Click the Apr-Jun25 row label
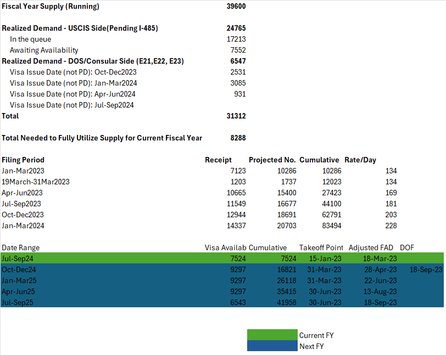The height and width of the screenshot is (355, 446). coord(18,291)
